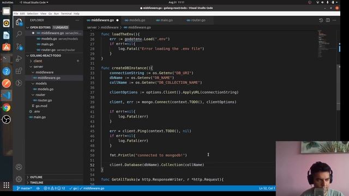This screenshot has height=196, width=349.
Task: Click the 1 UNSAVED badge
Action: point(61,28)
